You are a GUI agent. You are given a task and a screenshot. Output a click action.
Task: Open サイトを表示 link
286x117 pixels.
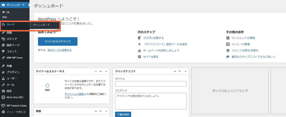point(151,57)
